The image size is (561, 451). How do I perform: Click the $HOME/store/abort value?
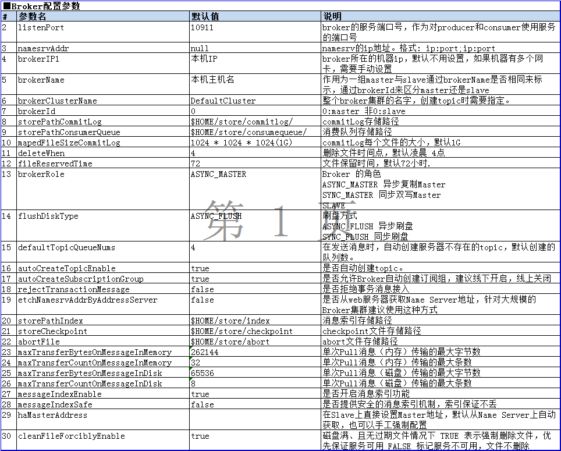point(255,341)
